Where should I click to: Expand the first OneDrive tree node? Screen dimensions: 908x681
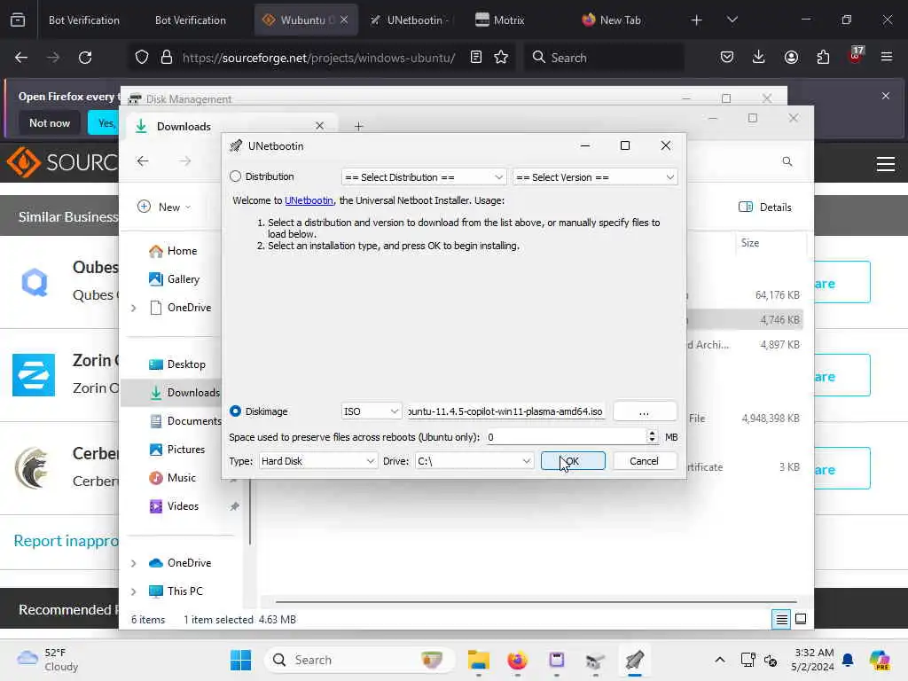pos(134,308)
